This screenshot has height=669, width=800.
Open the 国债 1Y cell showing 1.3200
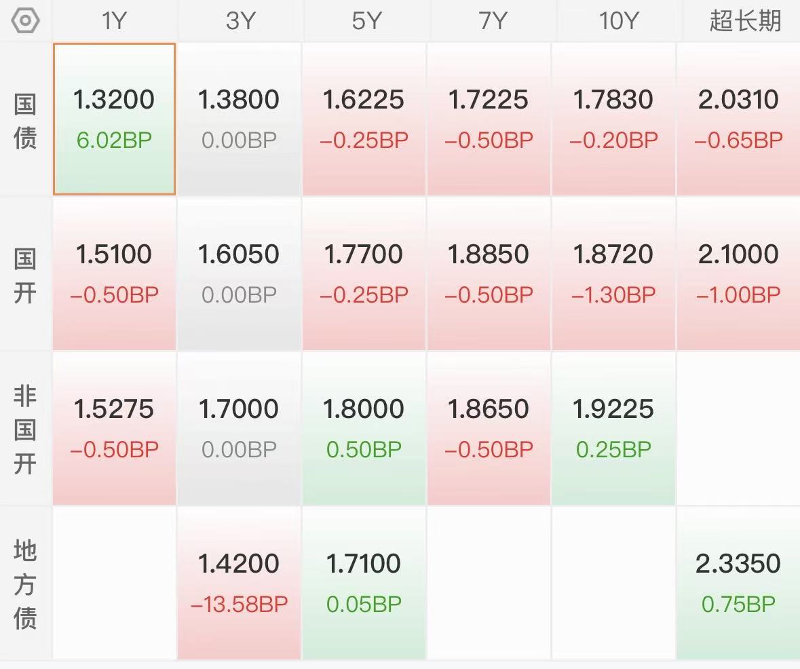114,119
